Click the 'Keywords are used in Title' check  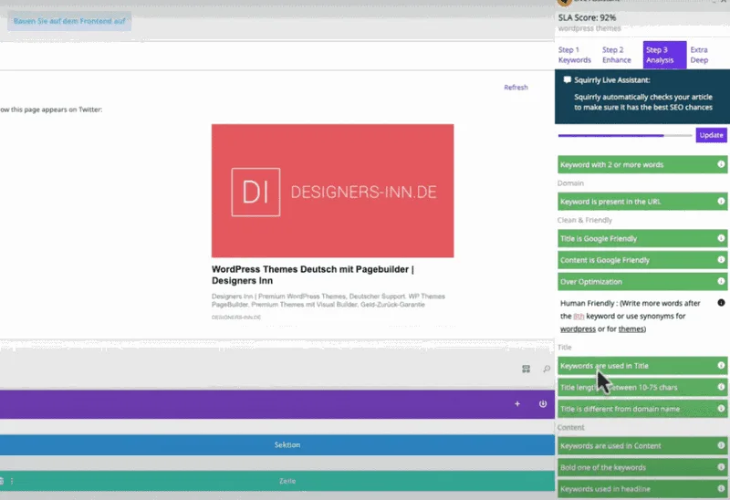[642, 366]
